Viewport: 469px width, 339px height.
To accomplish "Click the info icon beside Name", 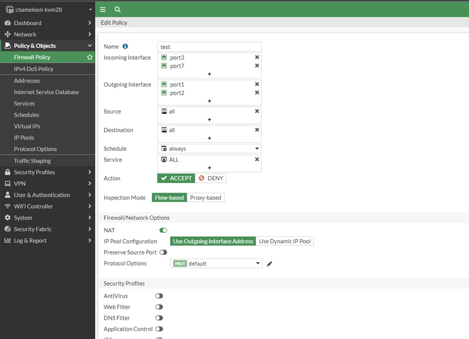I will (x=125, y=46).
